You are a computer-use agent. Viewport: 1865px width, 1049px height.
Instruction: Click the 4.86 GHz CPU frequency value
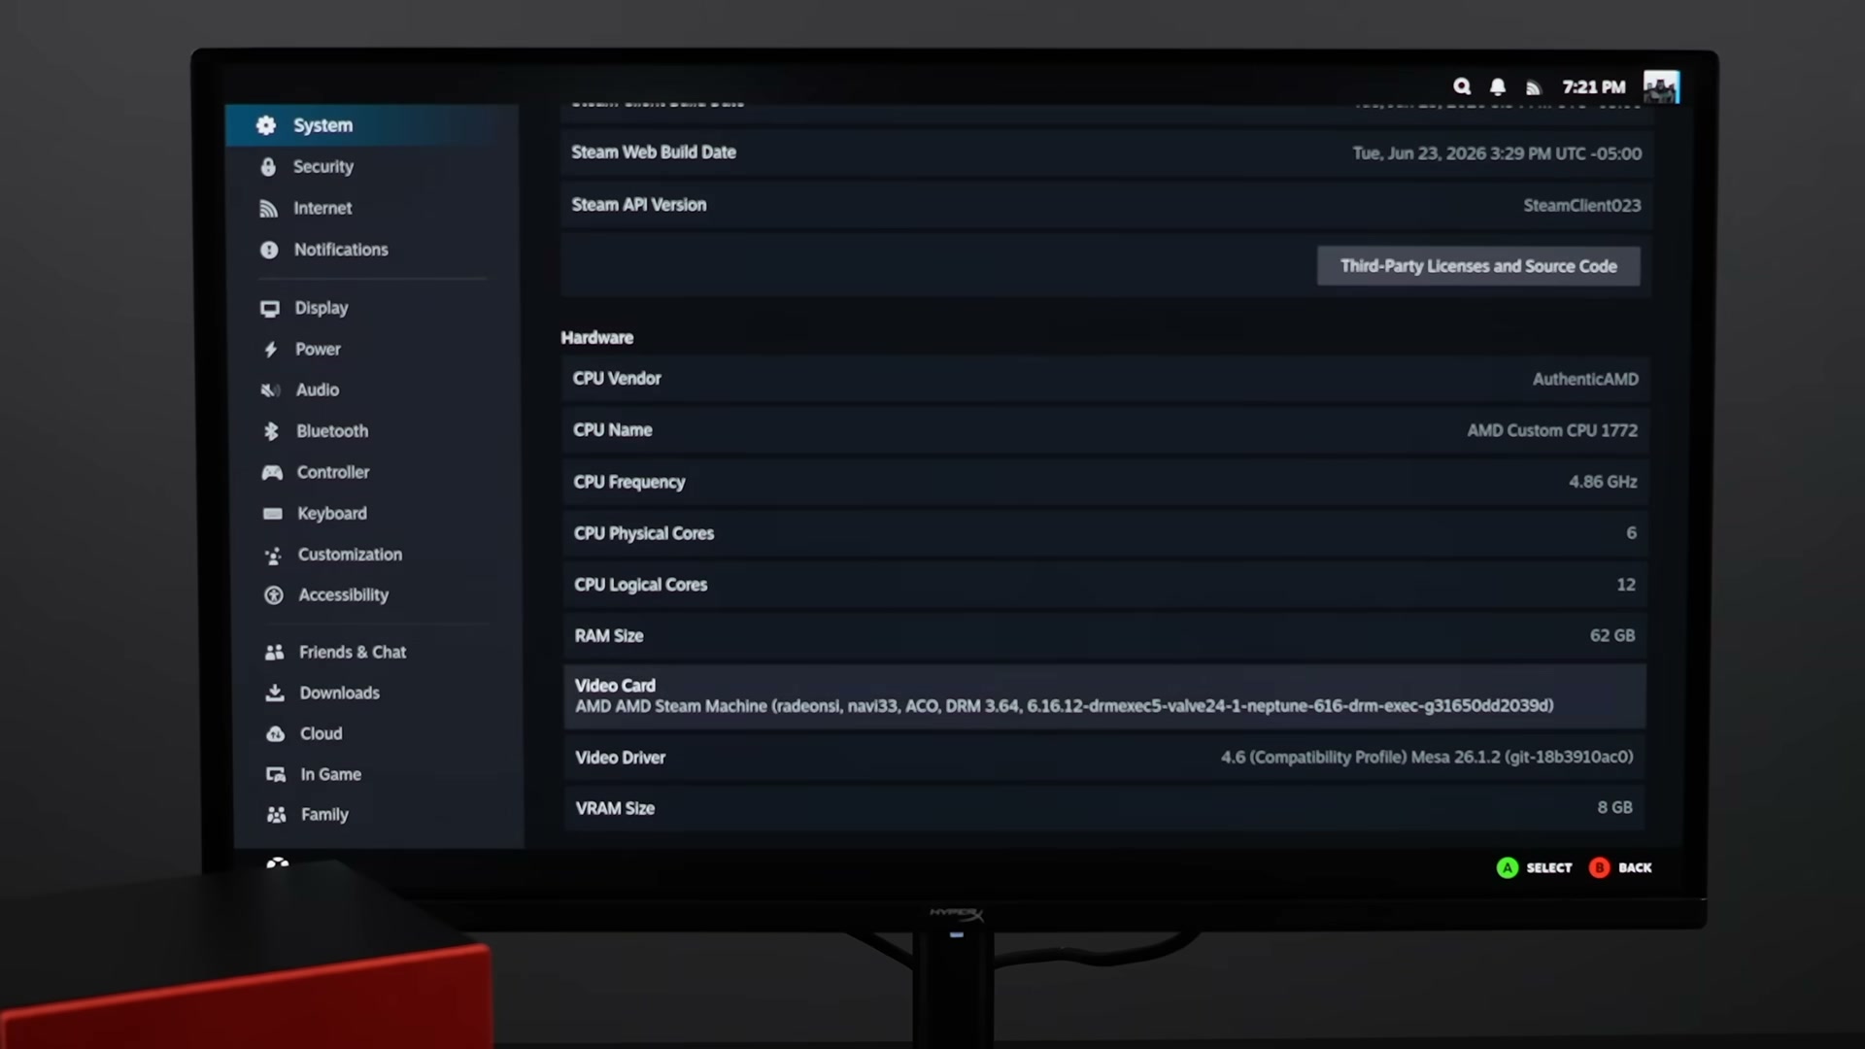1603,482
